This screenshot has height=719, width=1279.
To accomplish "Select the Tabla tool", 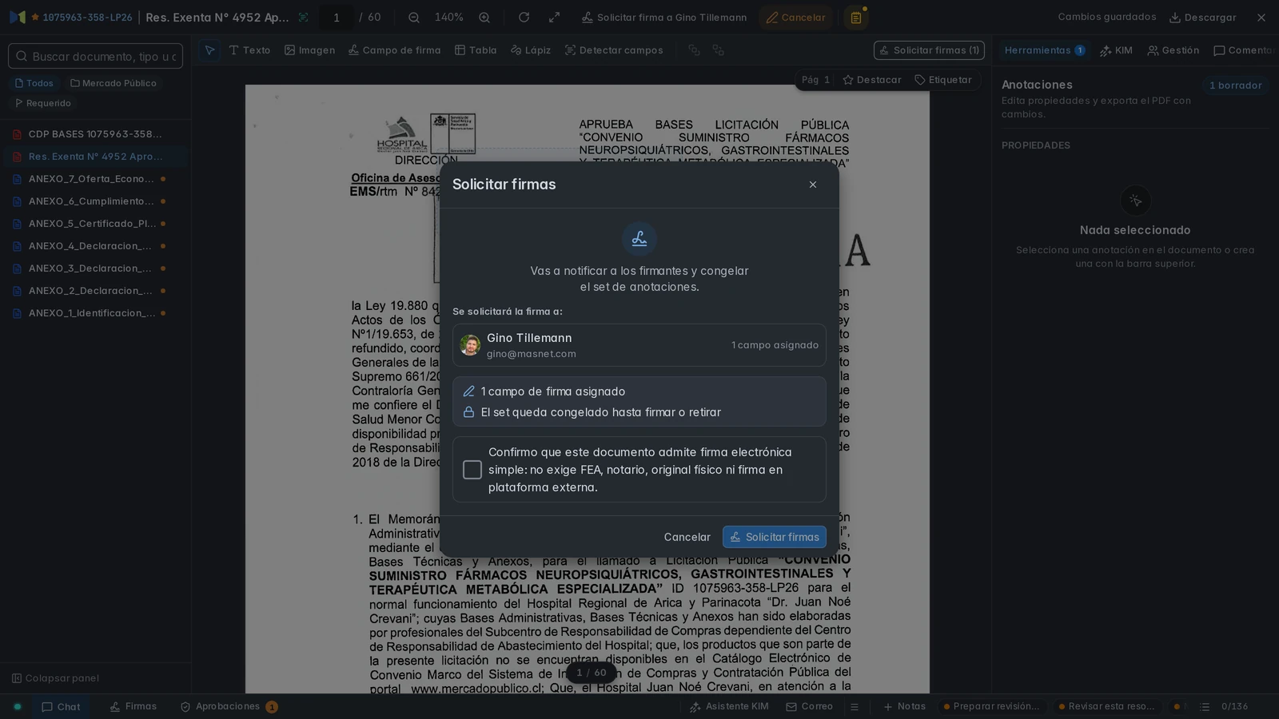I will tap(476, 50).
